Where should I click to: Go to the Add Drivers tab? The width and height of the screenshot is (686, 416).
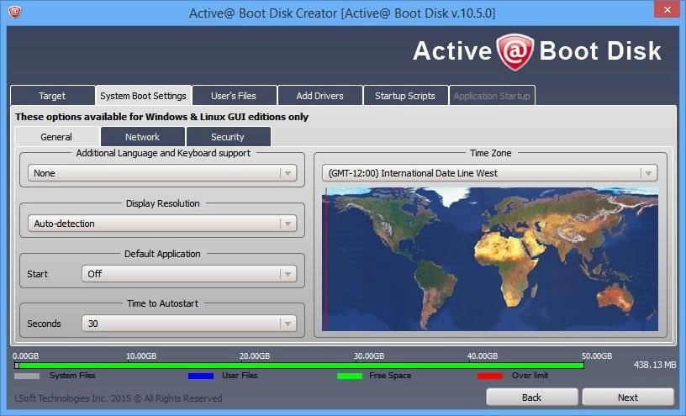(x=319, y=96)
